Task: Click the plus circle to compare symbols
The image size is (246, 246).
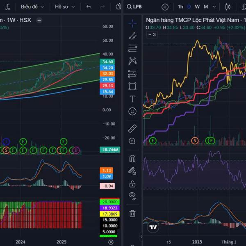Action: (165, 7)
